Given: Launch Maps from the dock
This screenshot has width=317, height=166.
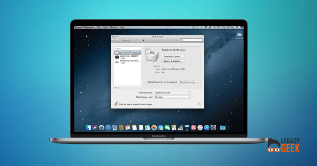Looking at the screenshot, I should [x=147, y=128].
